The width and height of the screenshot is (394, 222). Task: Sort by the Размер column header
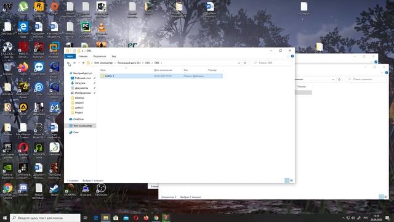(x=212, y=70)
